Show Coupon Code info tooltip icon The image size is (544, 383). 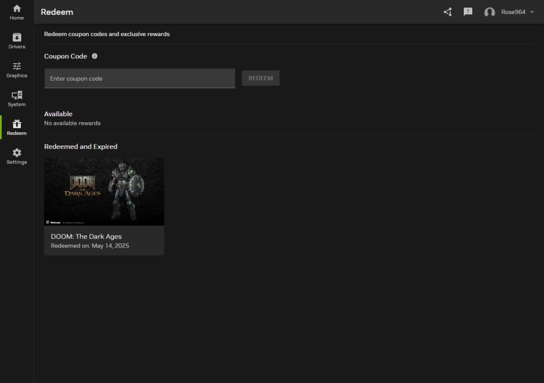tap(95, 56)
